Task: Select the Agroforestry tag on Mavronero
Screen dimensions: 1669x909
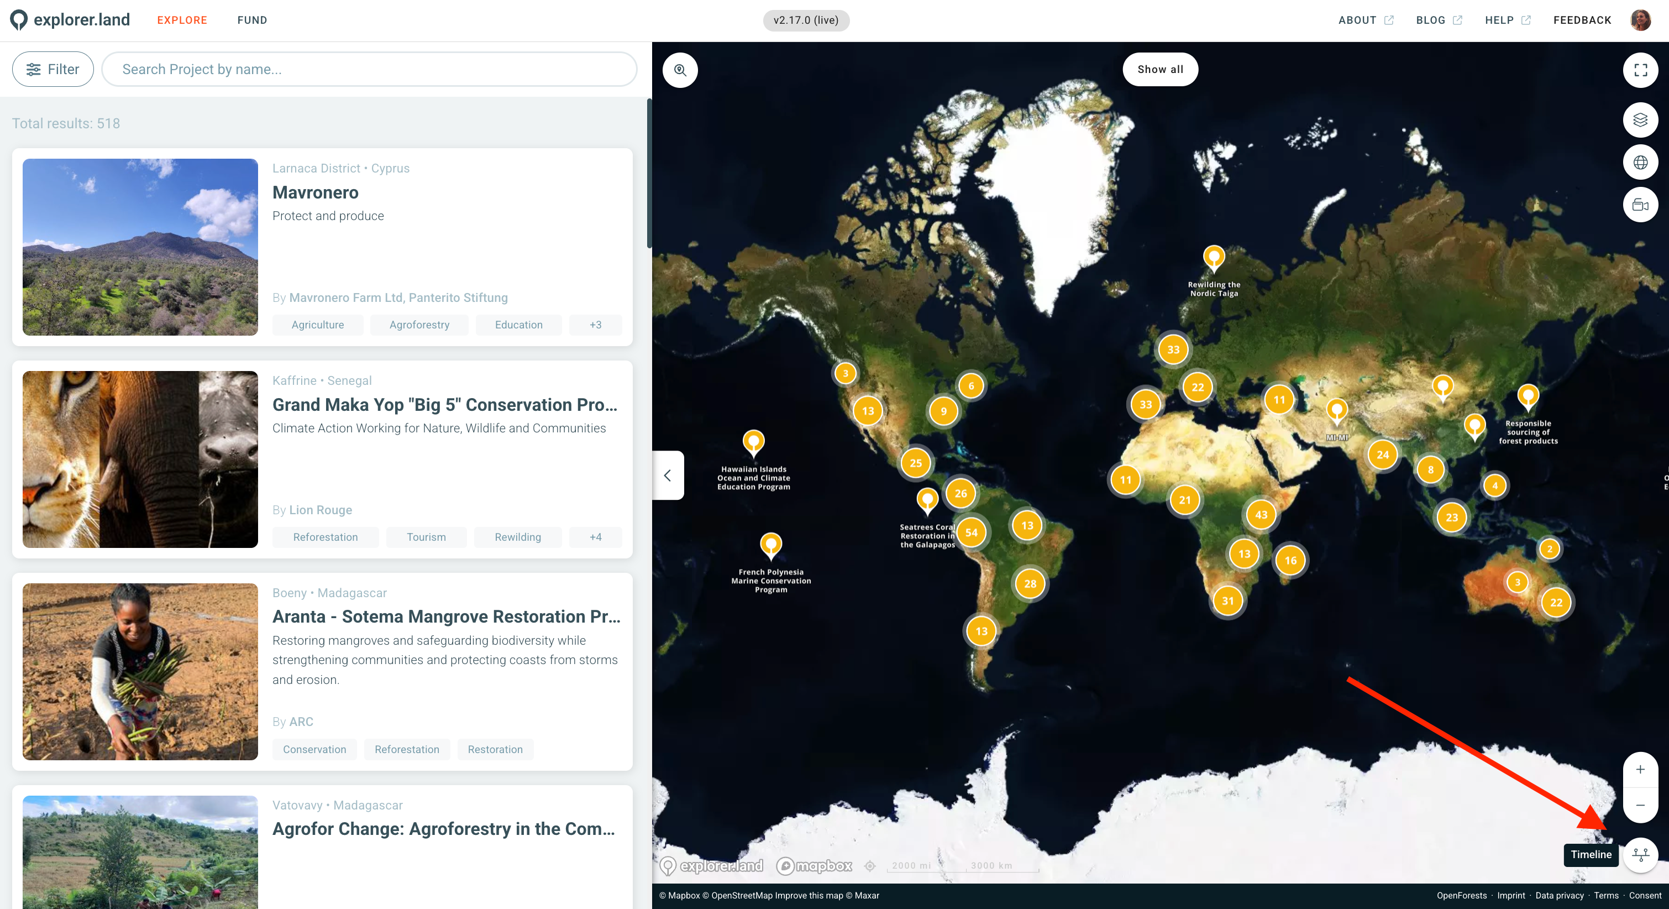Action: [419, 325]
